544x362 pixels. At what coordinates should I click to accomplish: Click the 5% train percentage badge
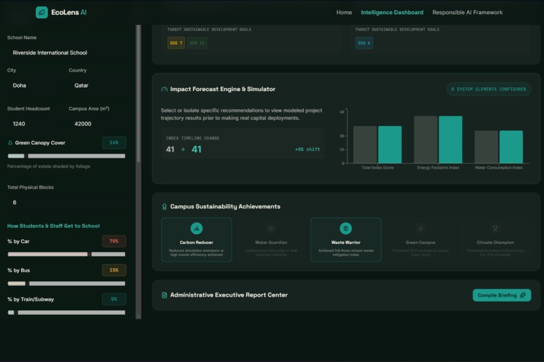pos(114,299)
